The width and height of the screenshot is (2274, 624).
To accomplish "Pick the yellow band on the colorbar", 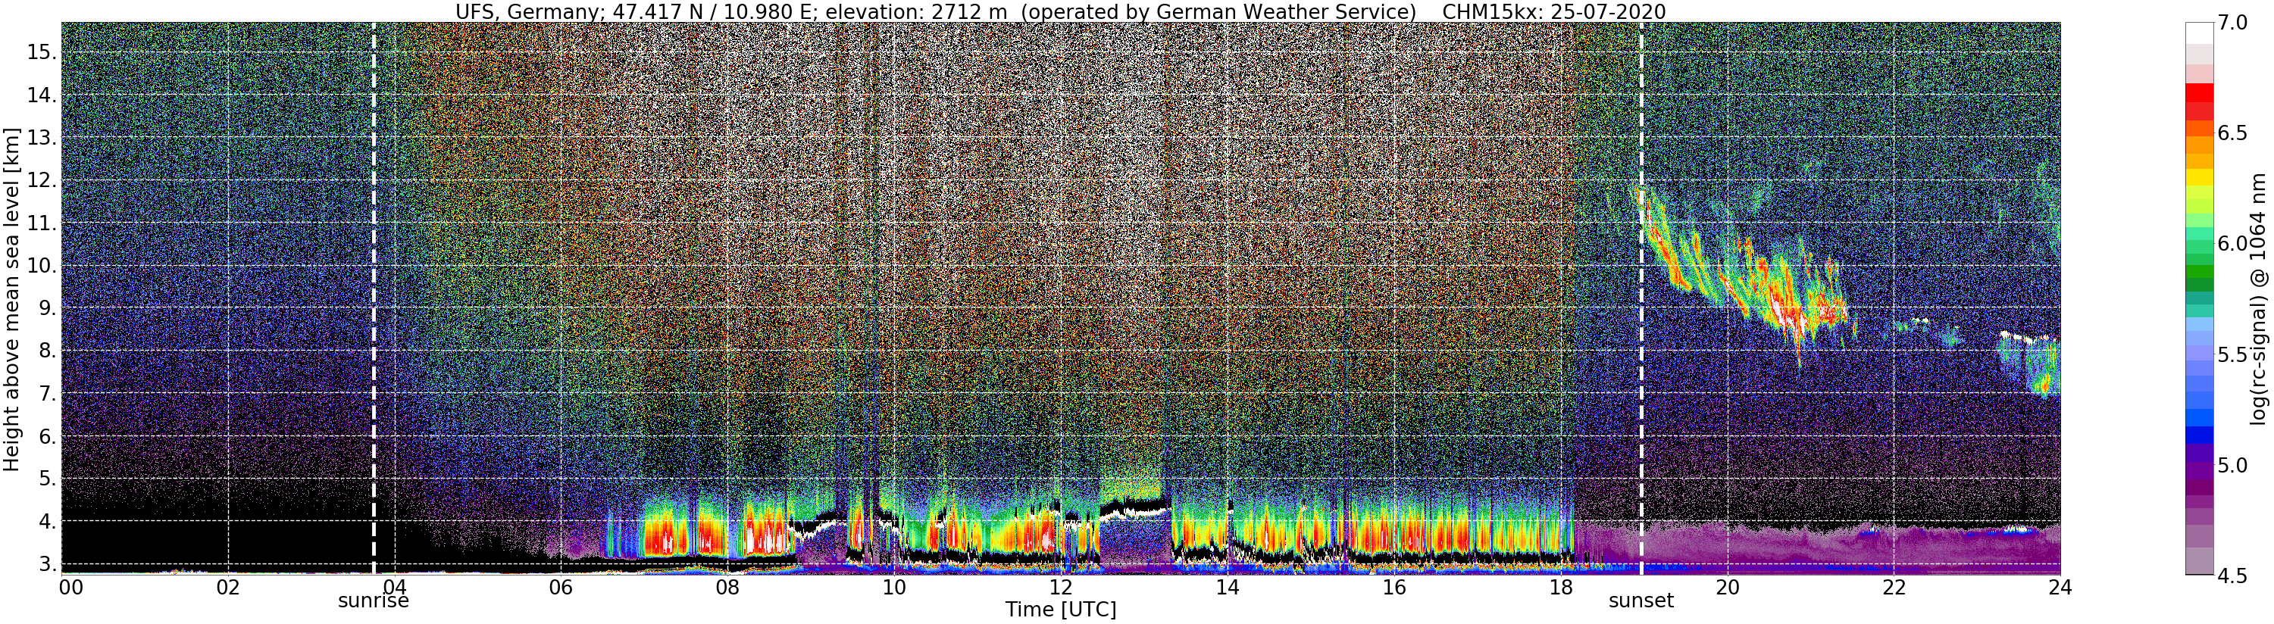I will (2199, 177).
